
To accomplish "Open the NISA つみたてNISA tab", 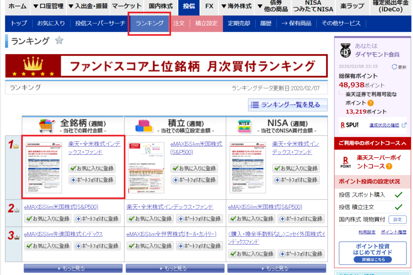I will [313, 6].
